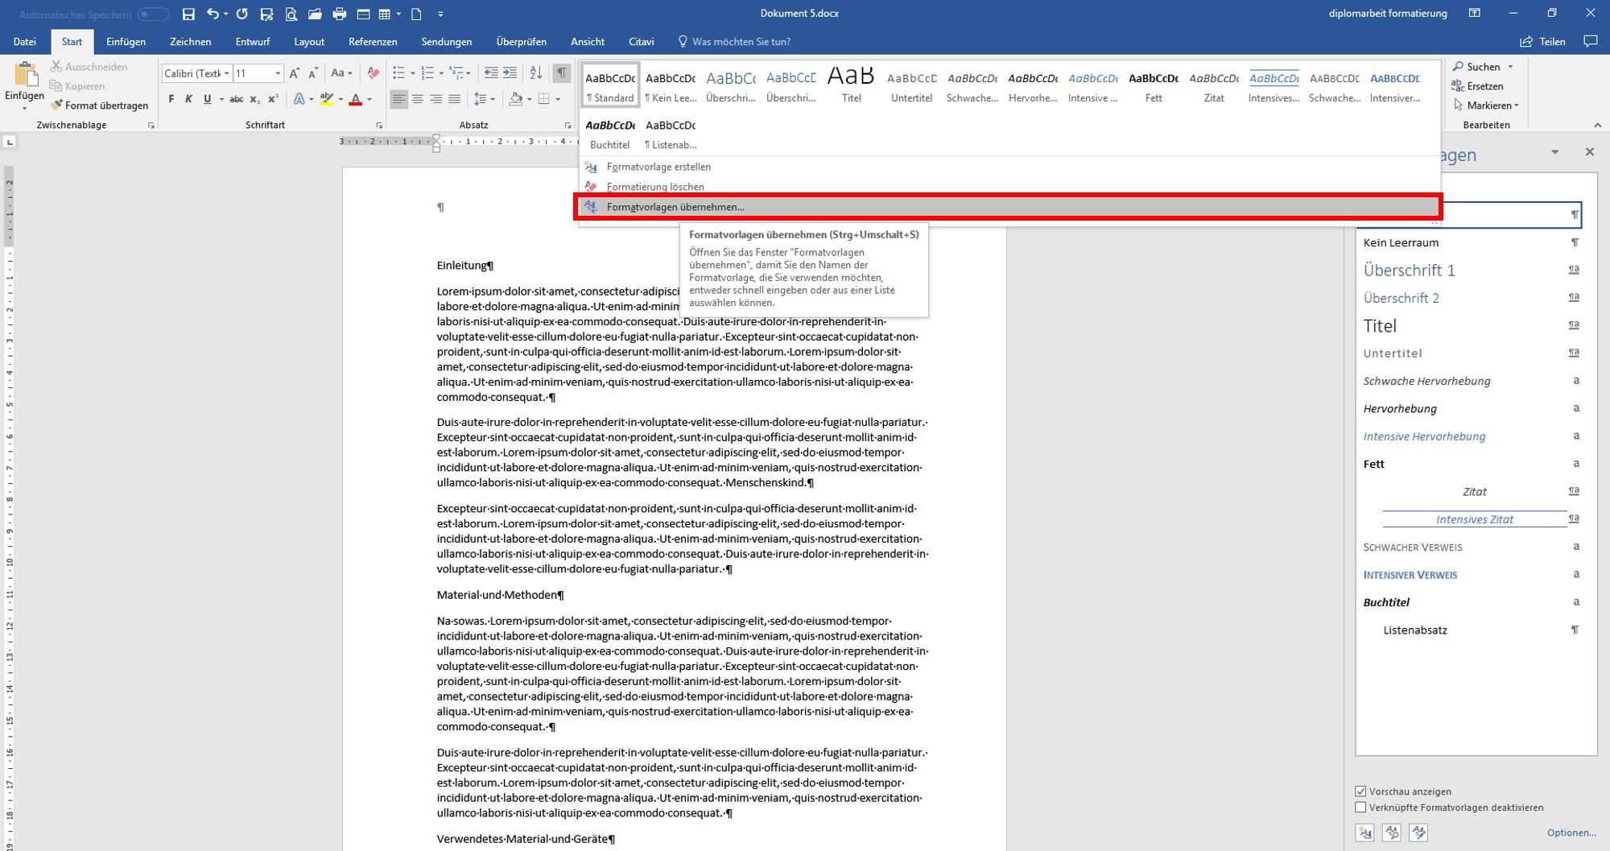Toggle left text alignment
Viewport: 1610px width, 851px height.
398,99
